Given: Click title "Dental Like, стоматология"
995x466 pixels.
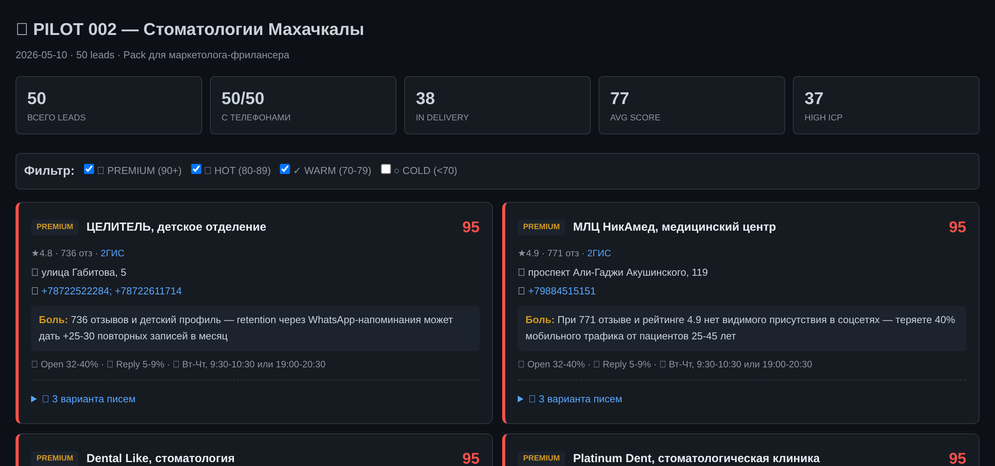Looking at the screenshot, I should 161,458.
